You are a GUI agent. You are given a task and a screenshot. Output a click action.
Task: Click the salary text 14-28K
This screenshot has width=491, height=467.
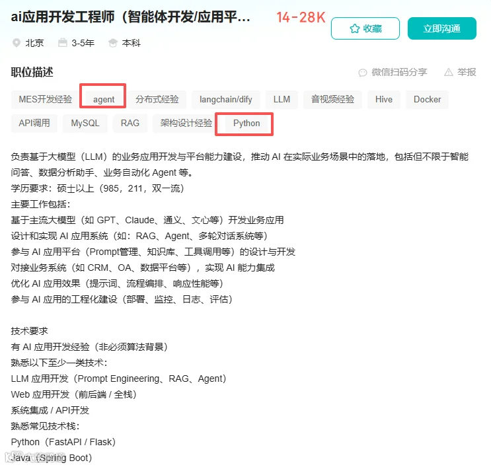click(x=301, y=18)
